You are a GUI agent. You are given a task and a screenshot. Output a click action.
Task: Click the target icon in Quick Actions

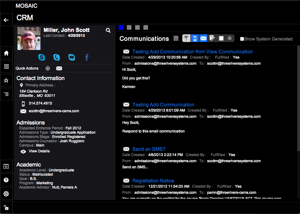[48, 68]
